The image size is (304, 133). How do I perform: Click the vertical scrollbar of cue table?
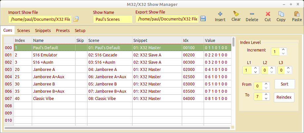click(x=233, y=42)
